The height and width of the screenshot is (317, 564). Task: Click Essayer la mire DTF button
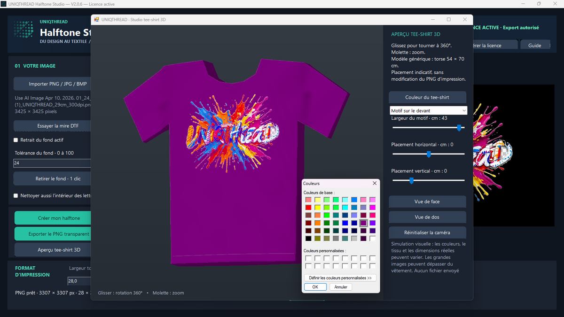tap(52, 126)
